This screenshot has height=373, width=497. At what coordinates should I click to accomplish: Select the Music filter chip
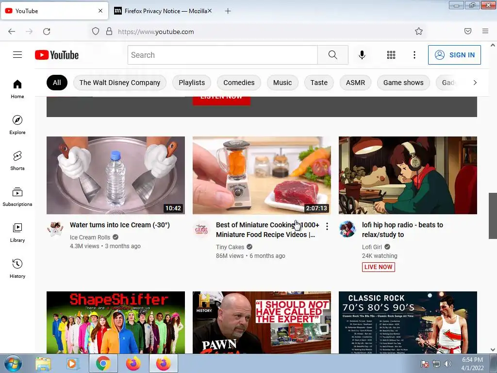click(x=282, y=83)
